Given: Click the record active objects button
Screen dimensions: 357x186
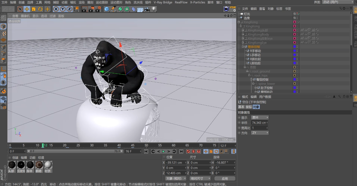Looking at the screenshot, I should pos(188,152).
